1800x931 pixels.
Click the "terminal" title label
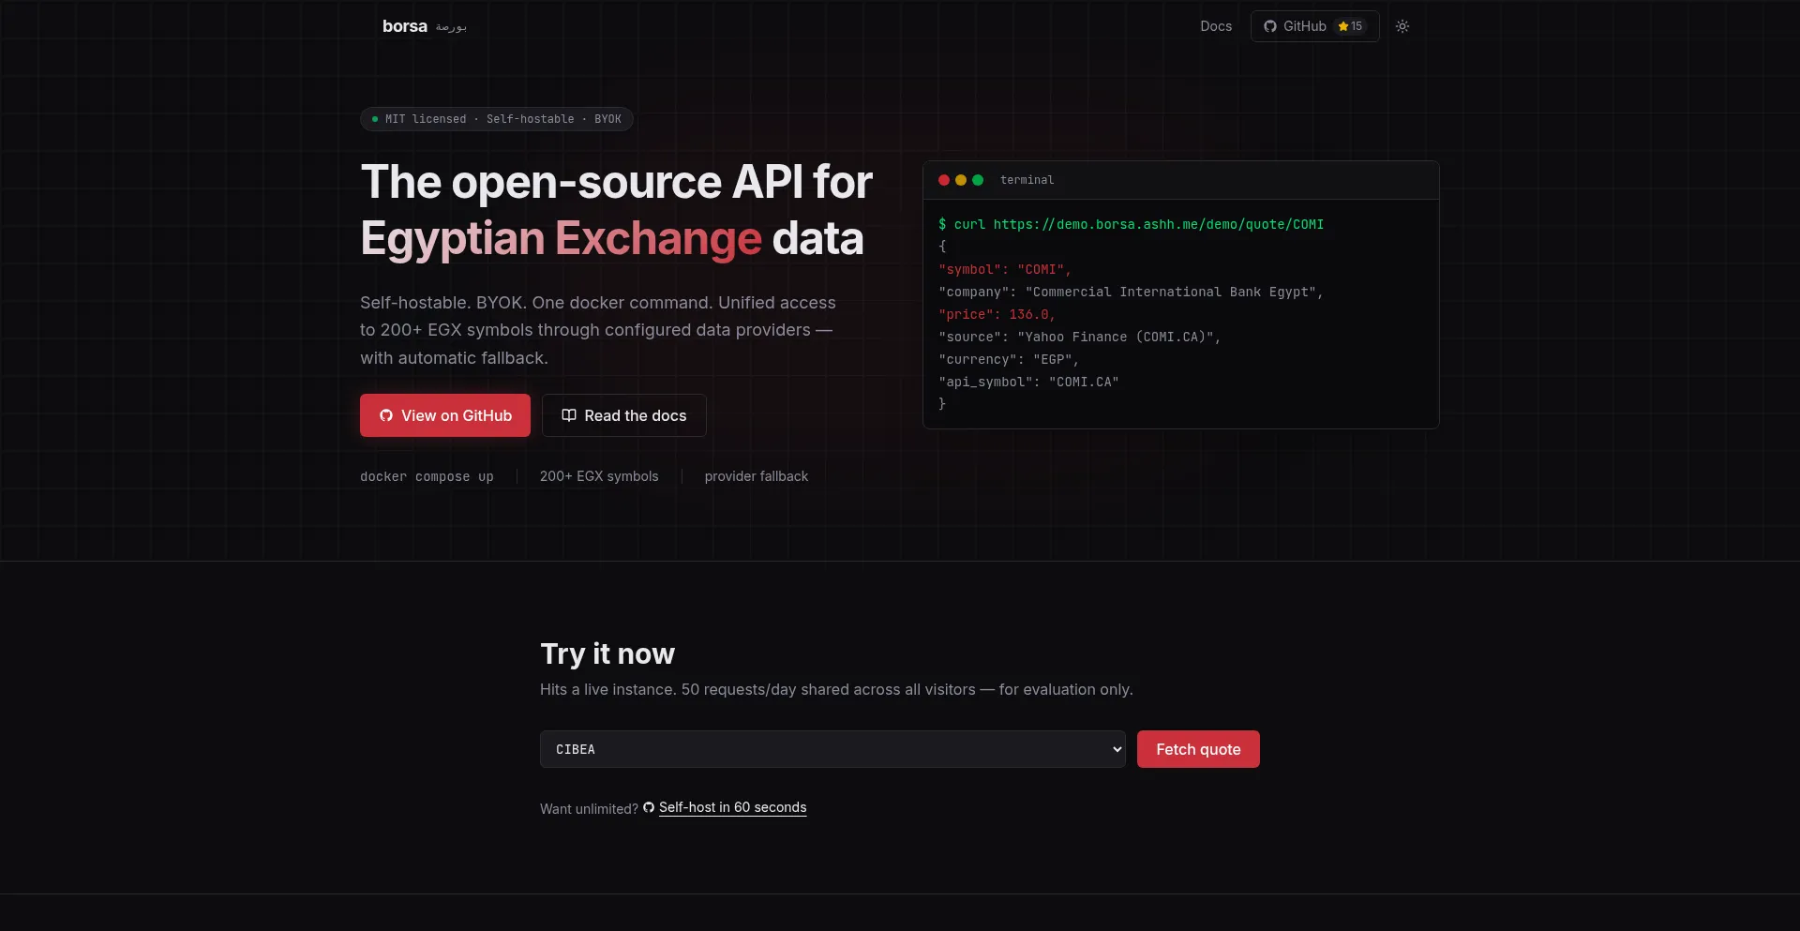(x=1027, y=180)
